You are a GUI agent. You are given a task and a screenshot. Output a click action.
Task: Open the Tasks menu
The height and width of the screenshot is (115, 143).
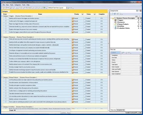pyautogui.click(x=12, y=5)
